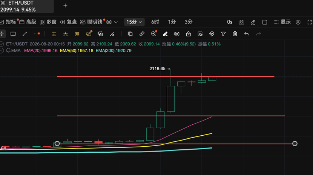Click the filter funnel icon
This screenshot has height=175, width=313.
(223, 34)
